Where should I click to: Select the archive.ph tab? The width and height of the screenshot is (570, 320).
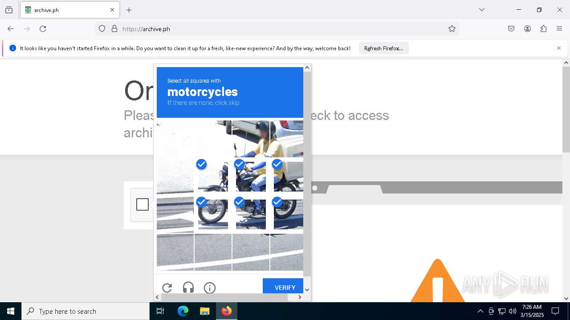(x=70, y=10)
